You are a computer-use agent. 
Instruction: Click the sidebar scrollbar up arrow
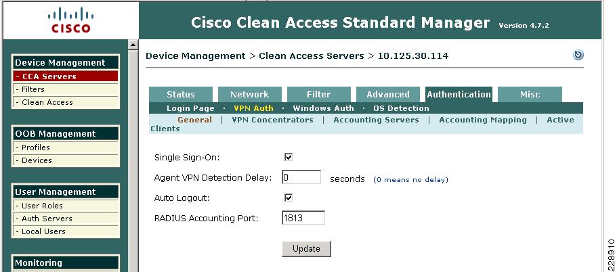pos(133,45)
